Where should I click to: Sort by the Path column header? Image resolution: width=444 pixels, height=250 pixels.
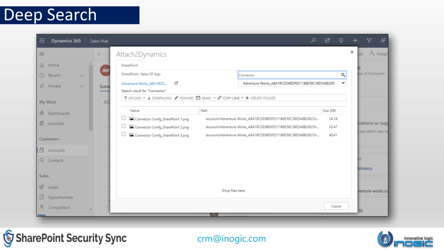(x=204, y=111)
